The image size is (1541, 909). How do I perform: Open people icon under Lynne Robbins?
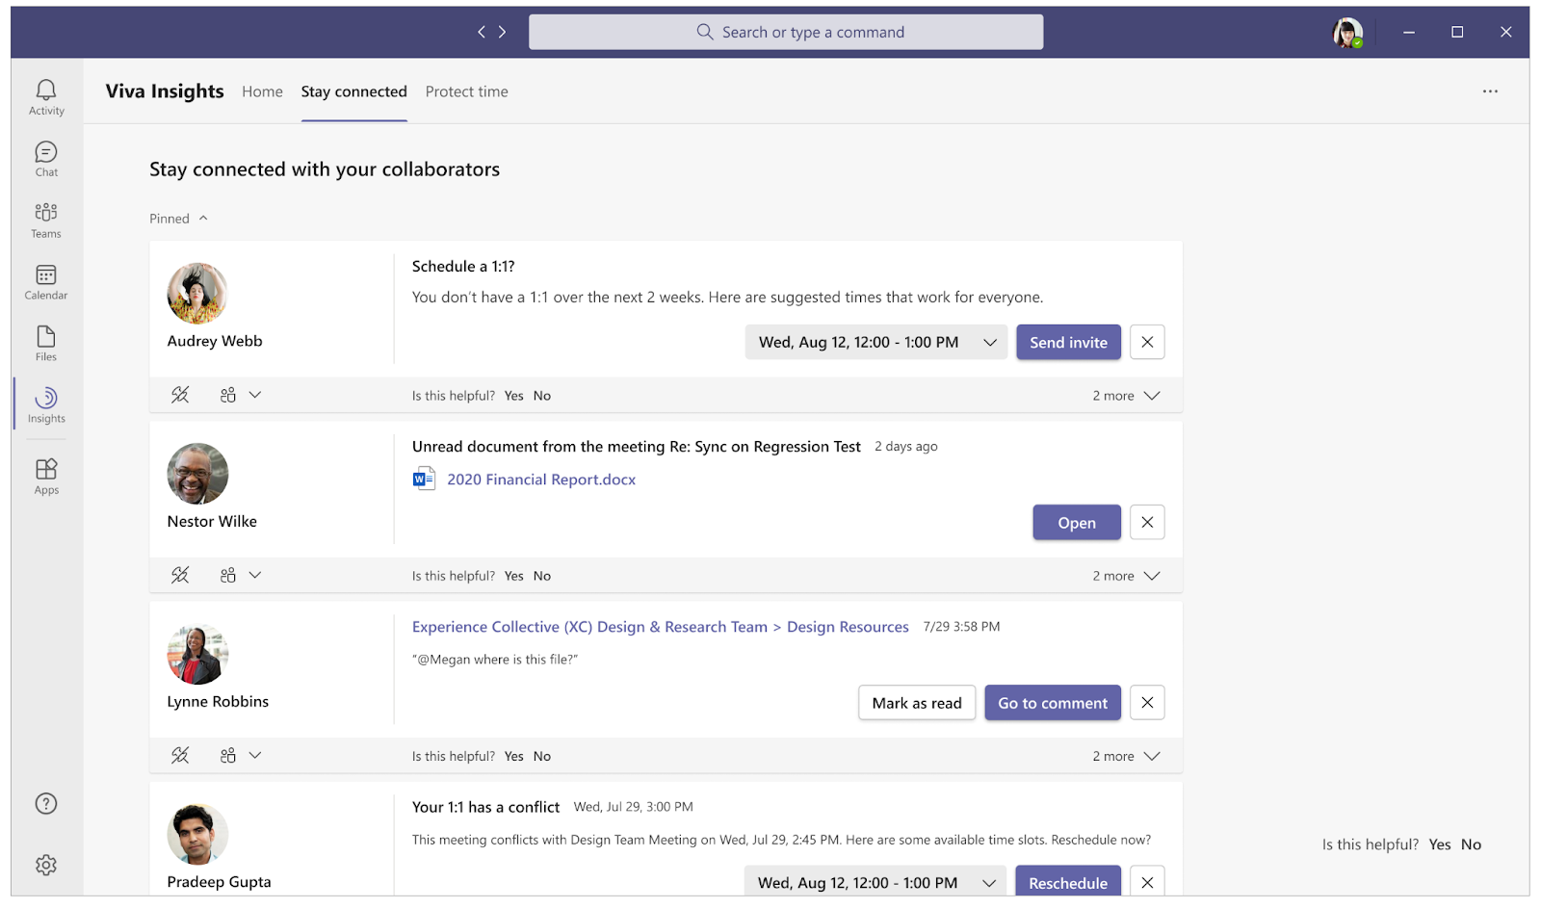(x=228, y=755)
